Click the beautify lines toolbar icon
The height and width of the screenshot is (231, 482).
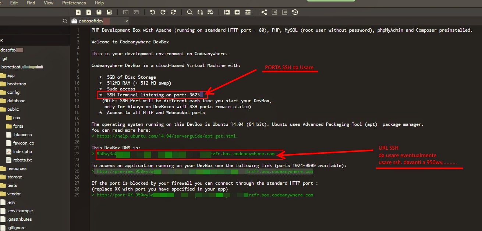click(248, 12)
